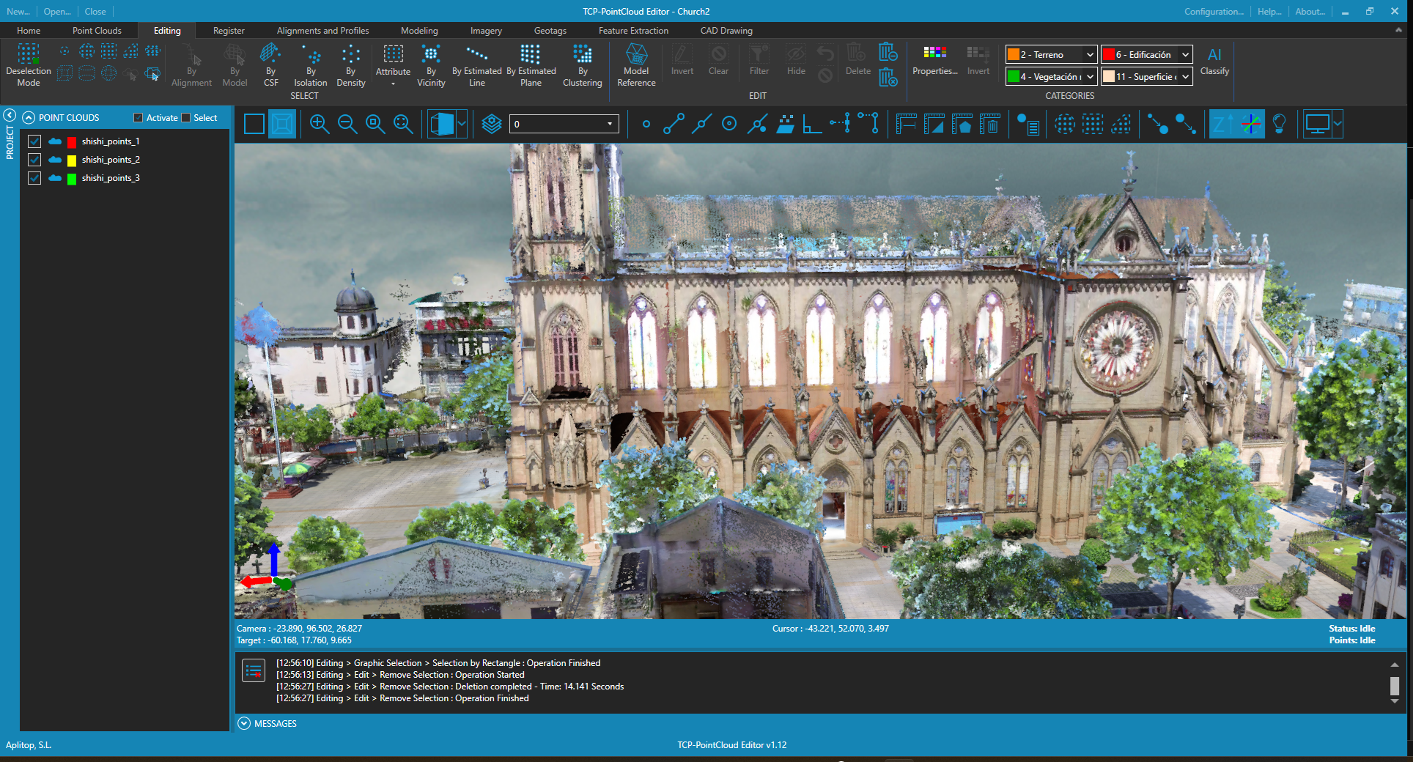1413x762 pixels.
Task: Collapse the MESSAGES panel
Action: [244, 723]
